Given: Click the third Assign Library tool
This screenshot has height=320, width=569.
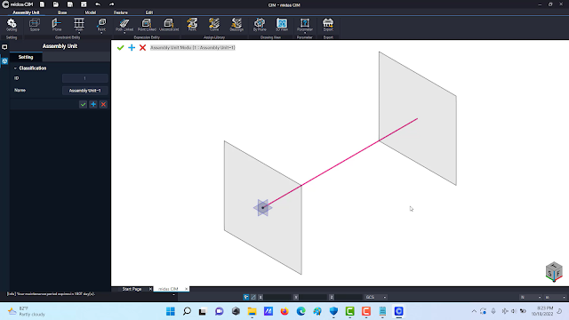Looking at the screenshot, I should click(236, 25).
